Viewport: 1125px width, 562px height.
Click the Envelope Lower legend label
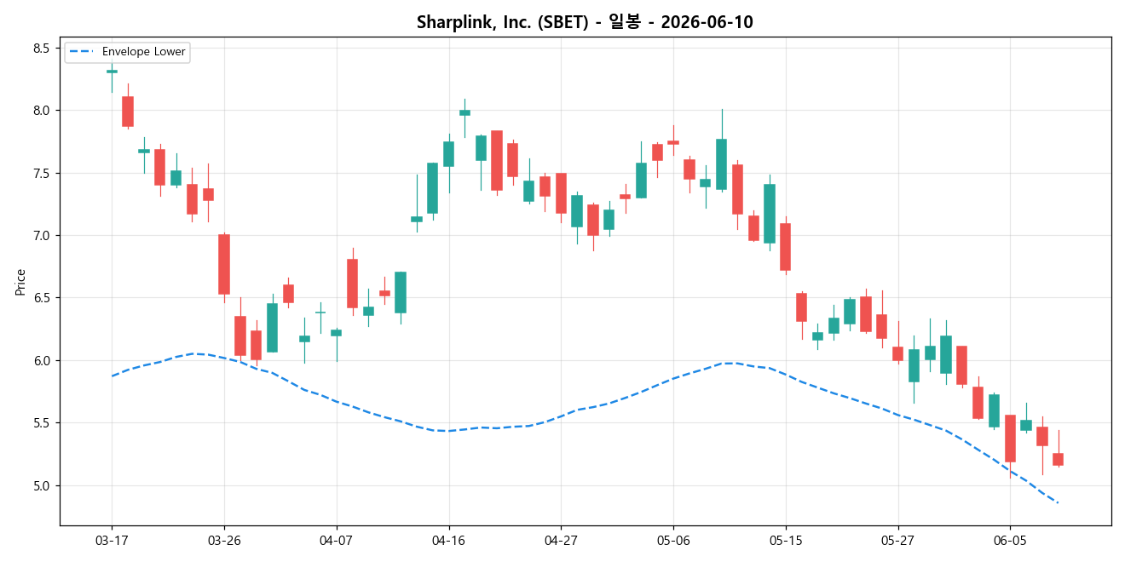[x=143, y=52]
